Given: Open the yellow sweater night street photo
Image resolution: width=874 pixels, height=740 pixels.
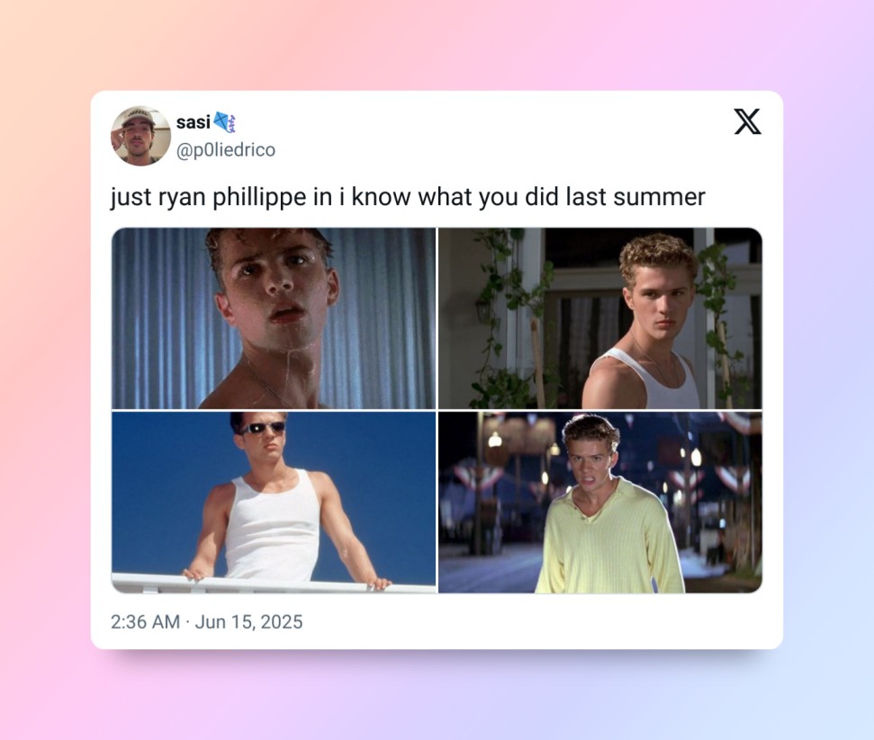Looking at the screenshot, I should pyautogui.click(x=600, y=503).
